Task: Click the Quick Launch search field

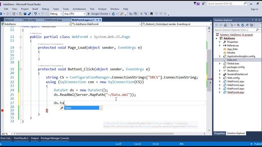Action: pos(227,4)
